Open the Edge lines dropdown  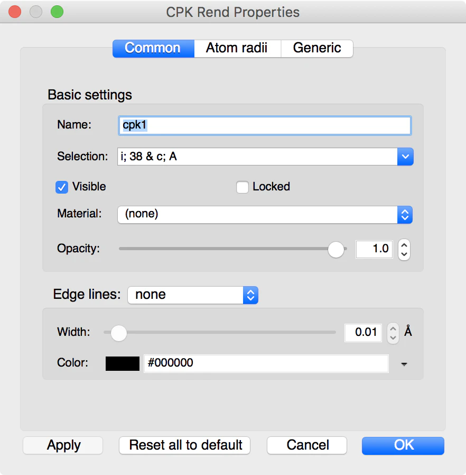tap(193, 295)
